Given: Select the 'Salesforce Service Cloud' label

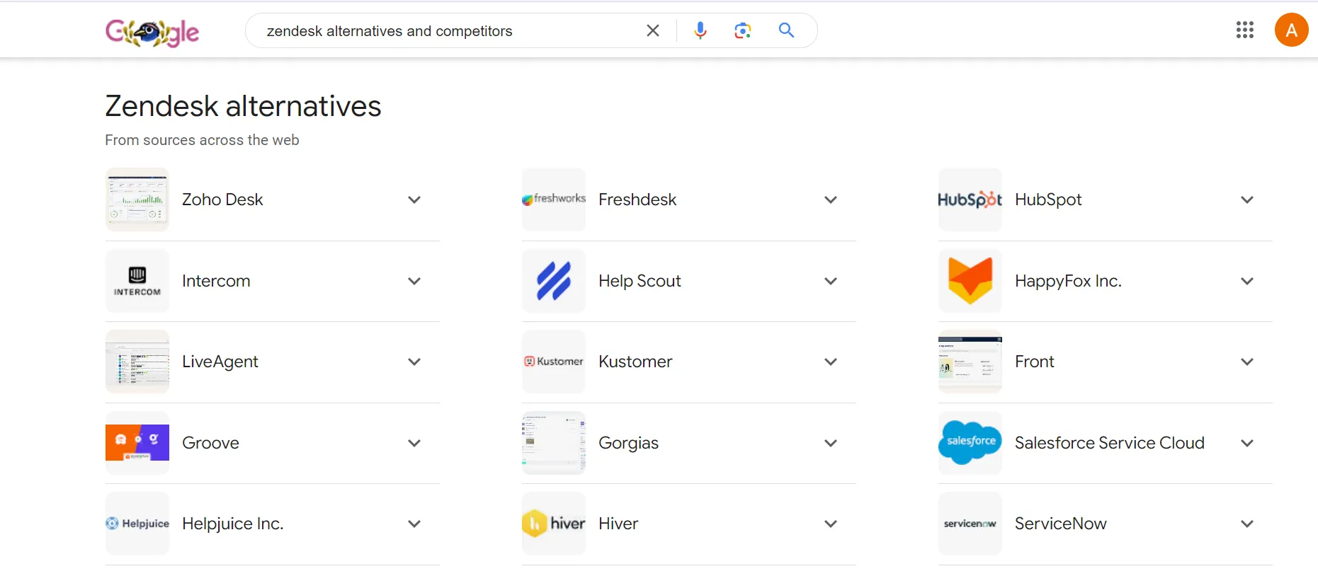Looking at the screenshot, I should click(1110, 443).
